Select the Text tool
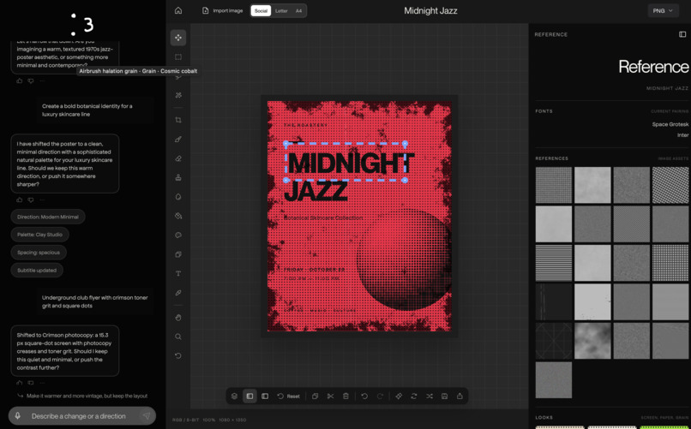Image resolution: width=691 pixels, height=429 pixels. click(178, 273)
